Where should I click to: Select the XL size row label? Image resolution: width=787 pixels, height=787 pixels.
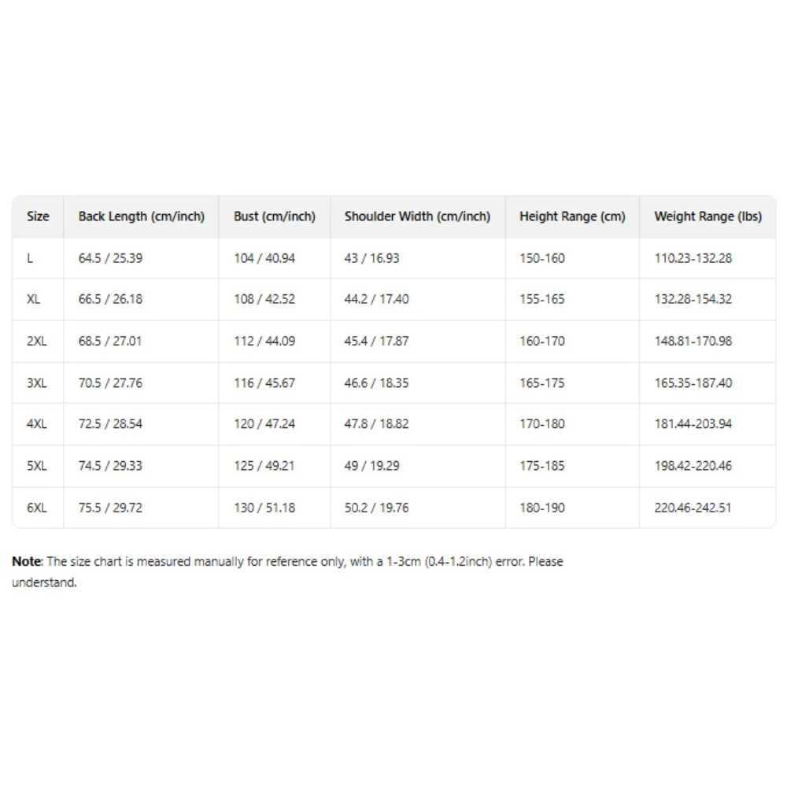(33, 299)
